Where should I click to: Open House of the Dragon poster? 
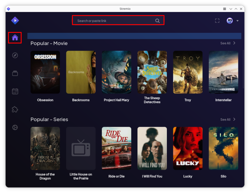[x=45, y=148]
